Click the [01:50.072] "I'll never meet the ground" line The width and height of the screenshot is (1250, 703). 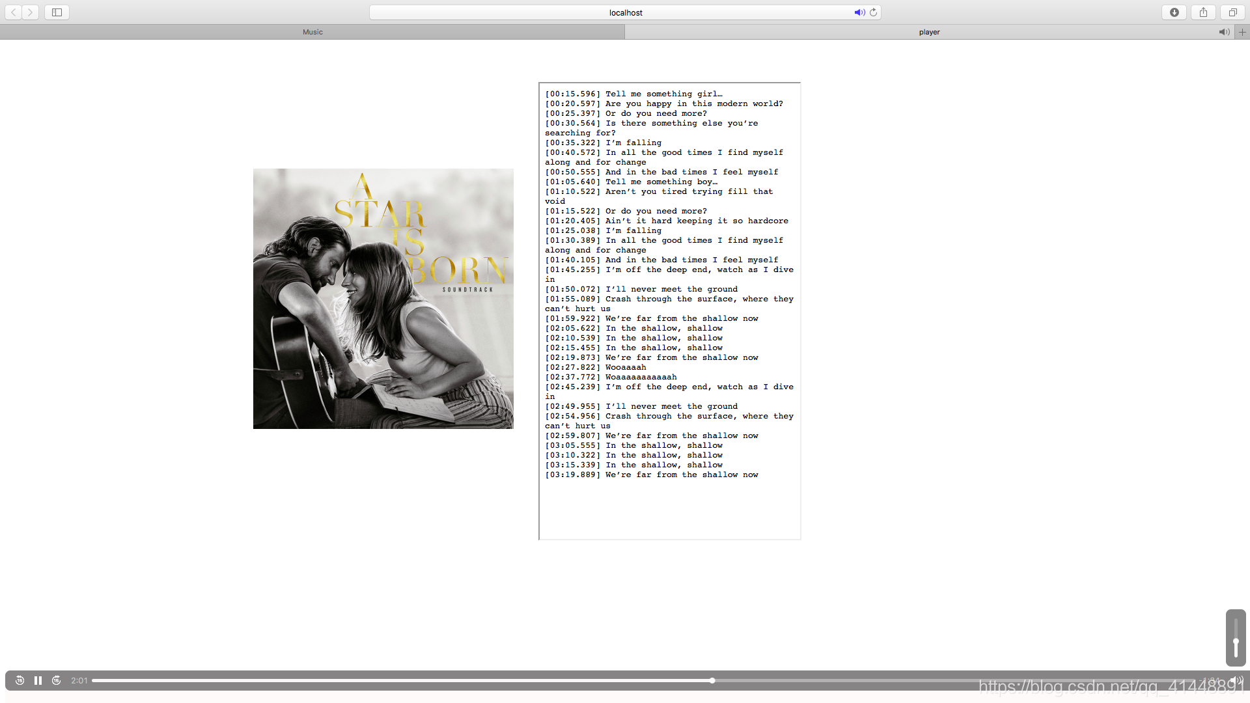(641, 289)
